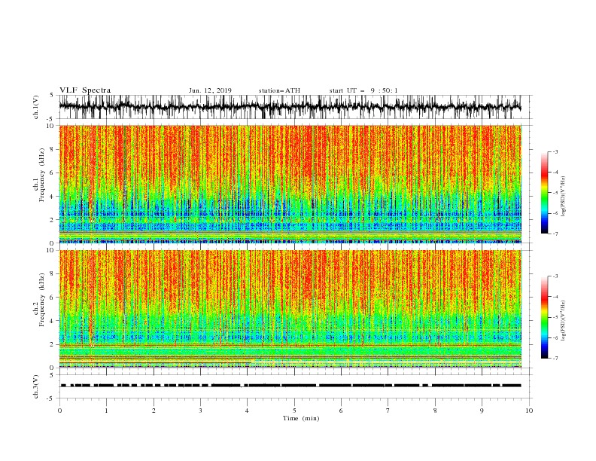Click time axis tick label "0"

[x=59, y=411]
